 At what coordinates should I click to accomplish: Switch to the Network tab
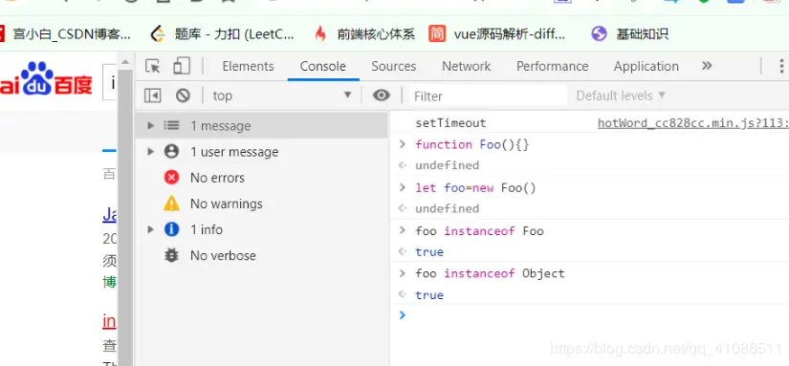[x=466, y=66]
